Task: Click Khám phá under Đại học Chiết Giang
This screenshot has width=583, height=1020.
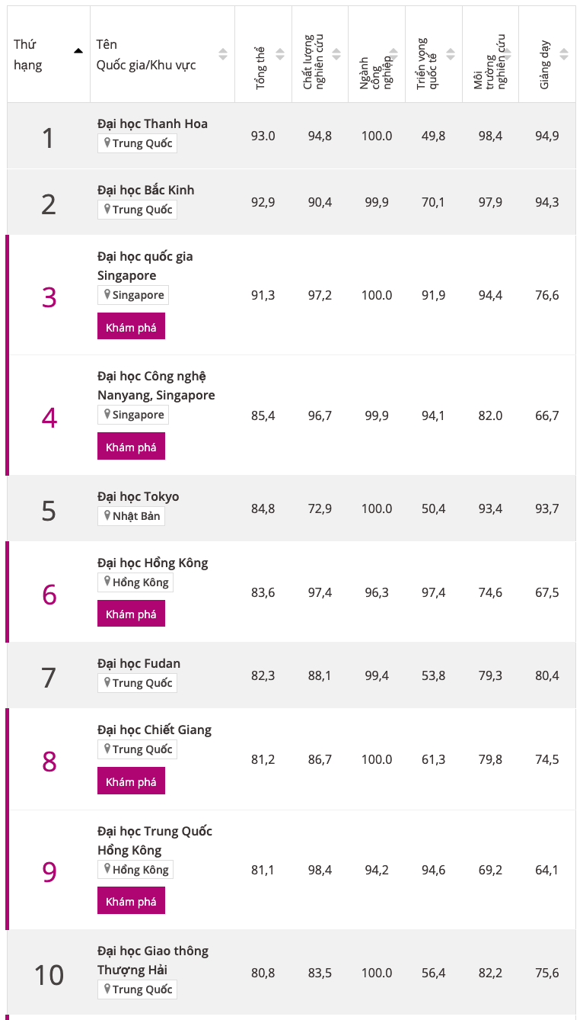Action: coord(131,781)
